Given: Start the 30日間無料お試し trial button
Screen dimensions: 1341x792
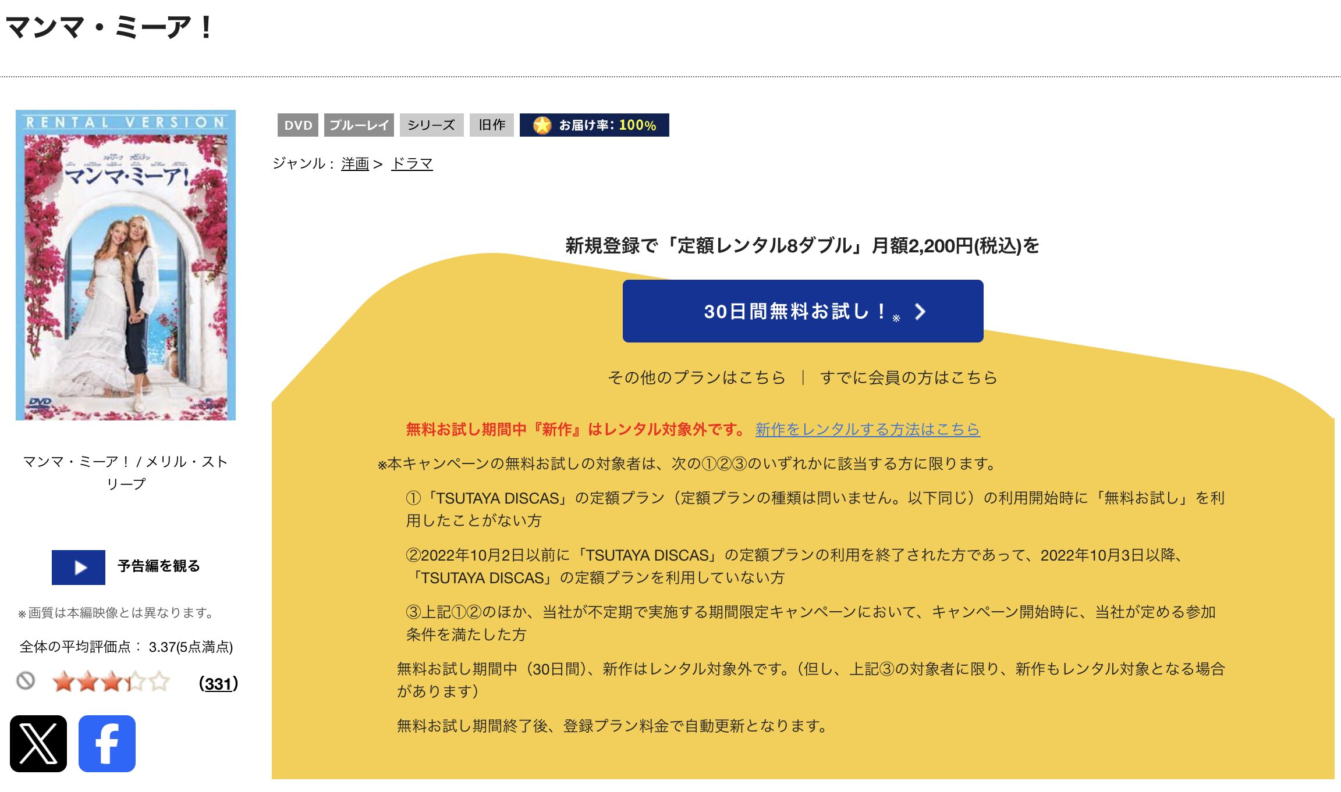Looking at the screenshot, I should (803, 311).
